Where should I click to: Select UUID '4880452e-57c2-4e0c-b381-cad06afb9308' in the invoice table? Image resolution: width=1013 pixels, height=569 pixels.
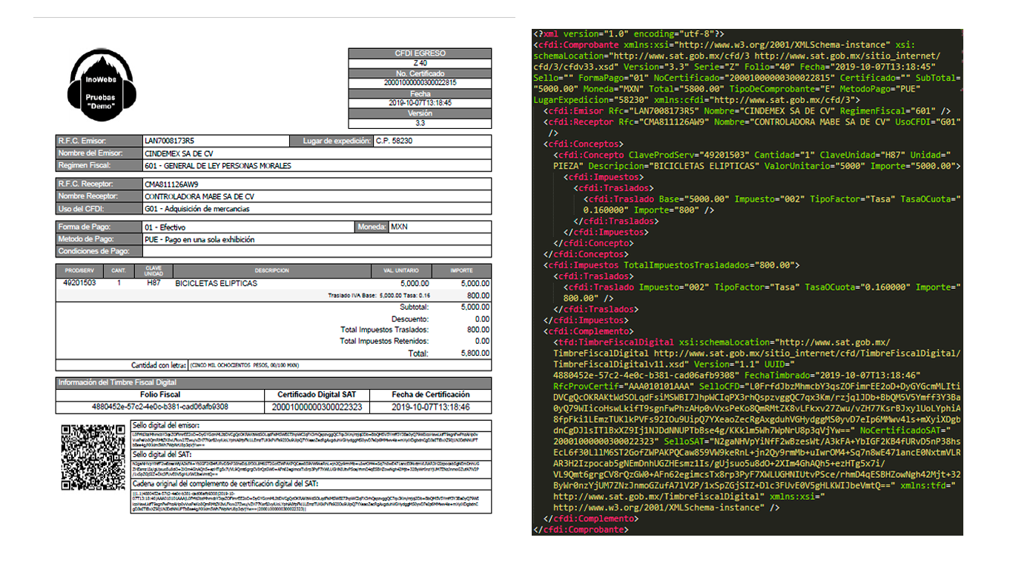click(x=160, y=407)
